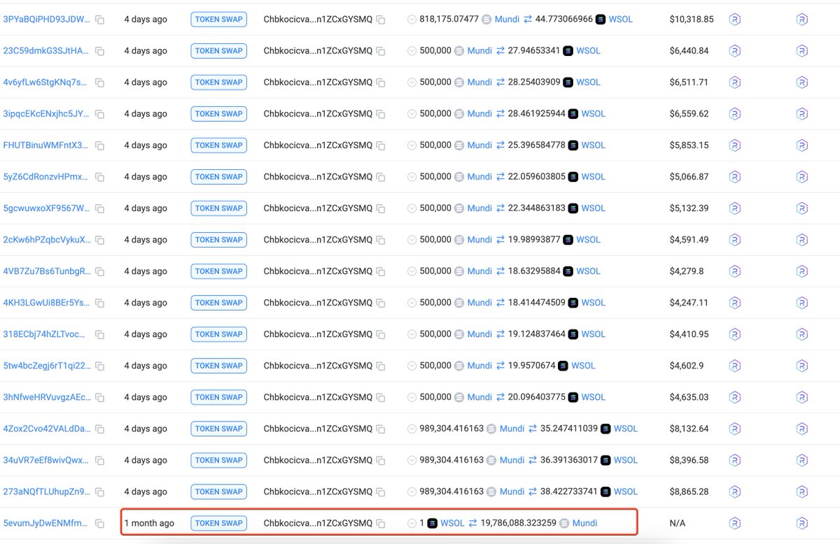The width and height of the screenshot is (840, 544).
Task: Copy signature FHUTBinuWMFntX3
Action: pos(100,145)
